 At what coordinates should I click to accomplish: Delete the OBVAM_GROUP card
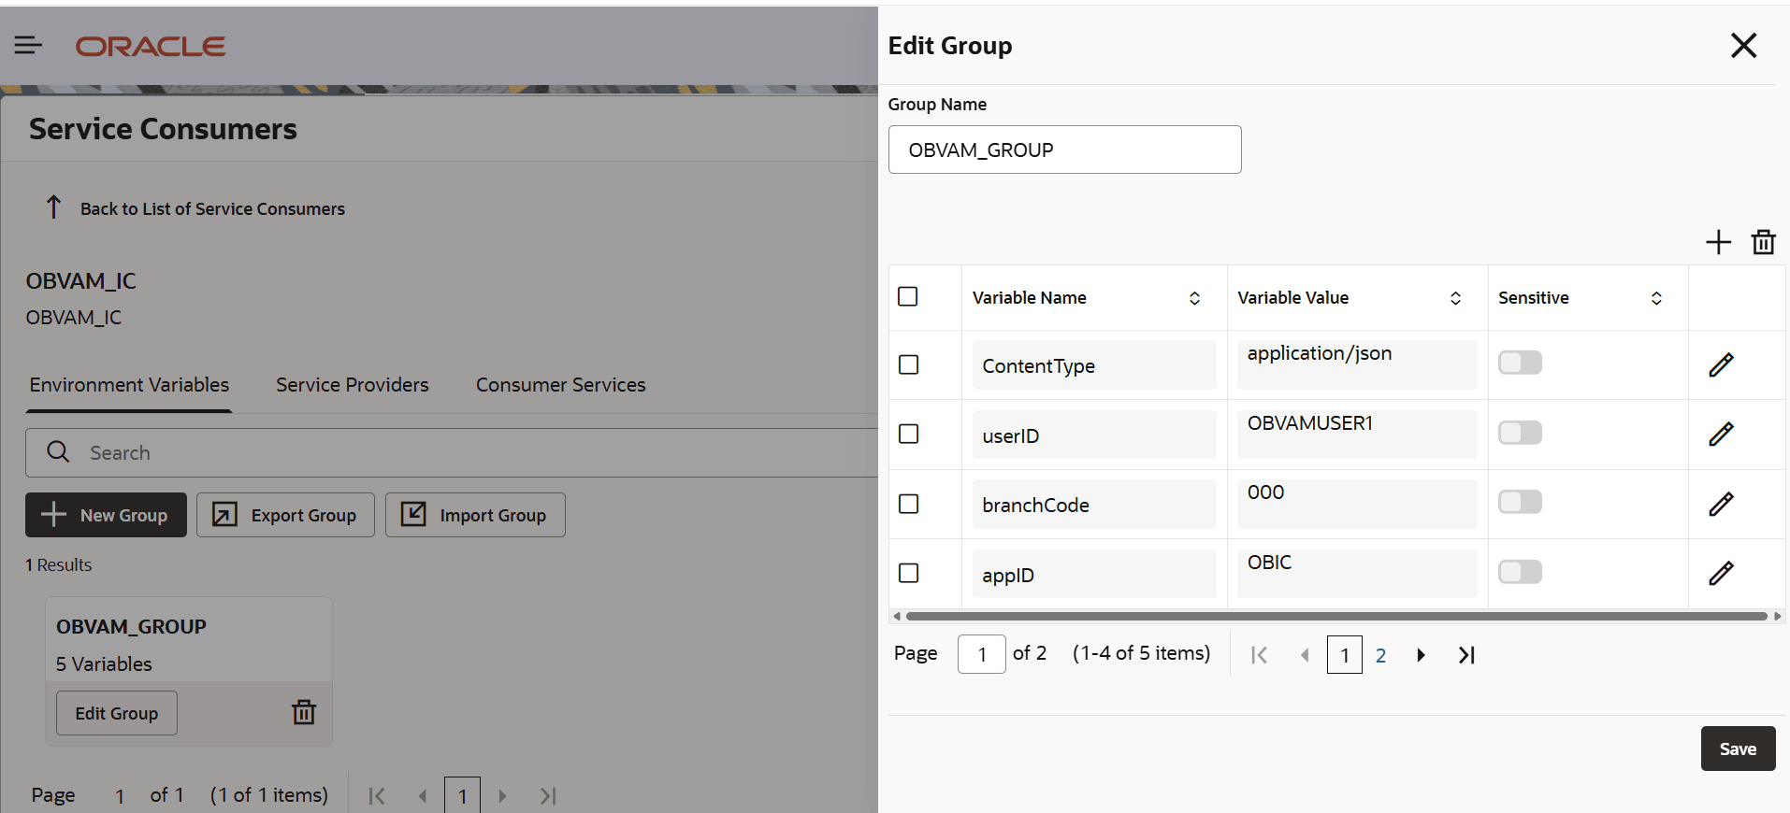coord(304,713)
